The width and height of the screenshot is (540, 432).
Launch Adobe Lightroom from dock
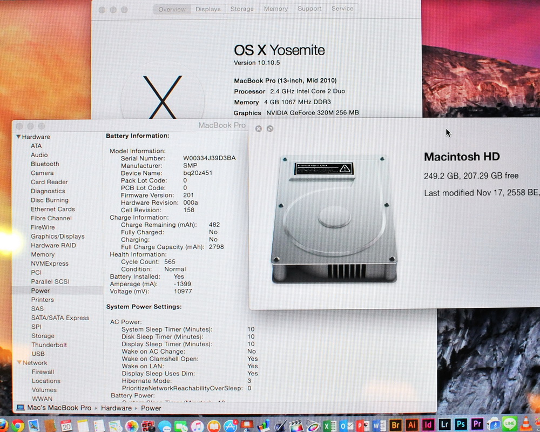pos(444,424)
